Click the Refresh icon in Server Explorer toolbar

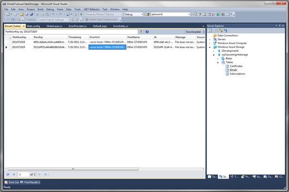point(210,30)
